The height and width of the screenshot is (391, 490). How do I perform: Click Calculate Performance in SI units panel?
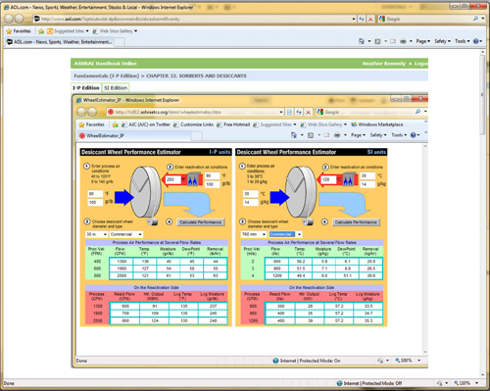[x=356, y=222]
